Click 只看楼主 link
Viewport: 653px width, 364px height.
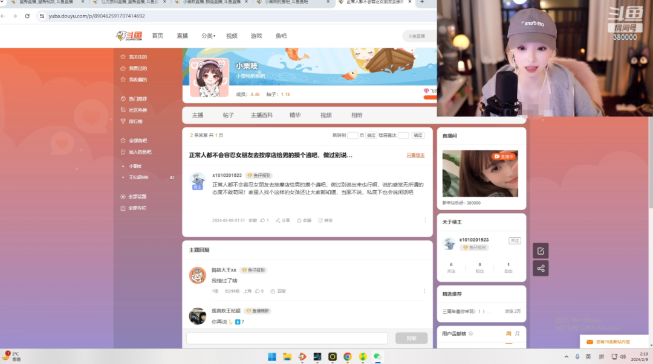415,155
